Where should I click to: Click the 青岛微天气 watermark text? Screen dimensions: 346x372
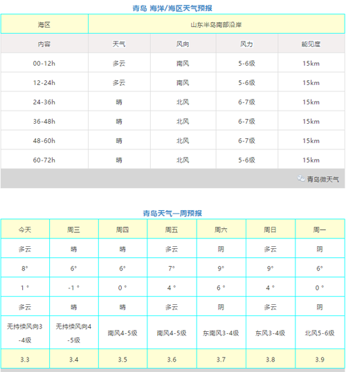pyautogui.click(x=322, y=179)
